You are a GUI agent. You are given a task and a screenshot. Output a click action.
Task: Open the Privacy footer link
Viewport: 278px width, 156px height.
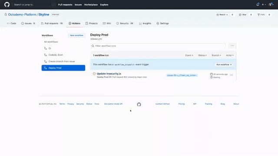pos(70,104)
